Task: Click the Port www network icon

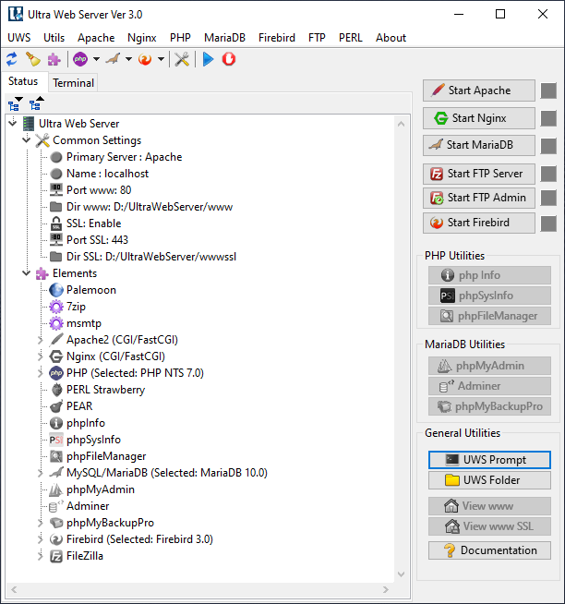Action: (56, 190)
